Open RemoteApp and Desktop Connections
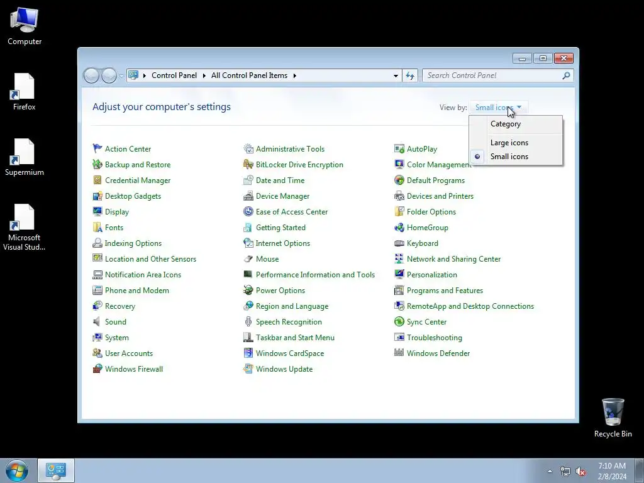The width and height of the screenshot is (644, 483). point(470,306)
